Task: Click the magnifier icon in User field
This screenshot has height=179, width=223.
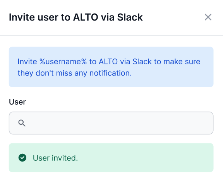Action: pyautogui.click(x=22, y=123)
